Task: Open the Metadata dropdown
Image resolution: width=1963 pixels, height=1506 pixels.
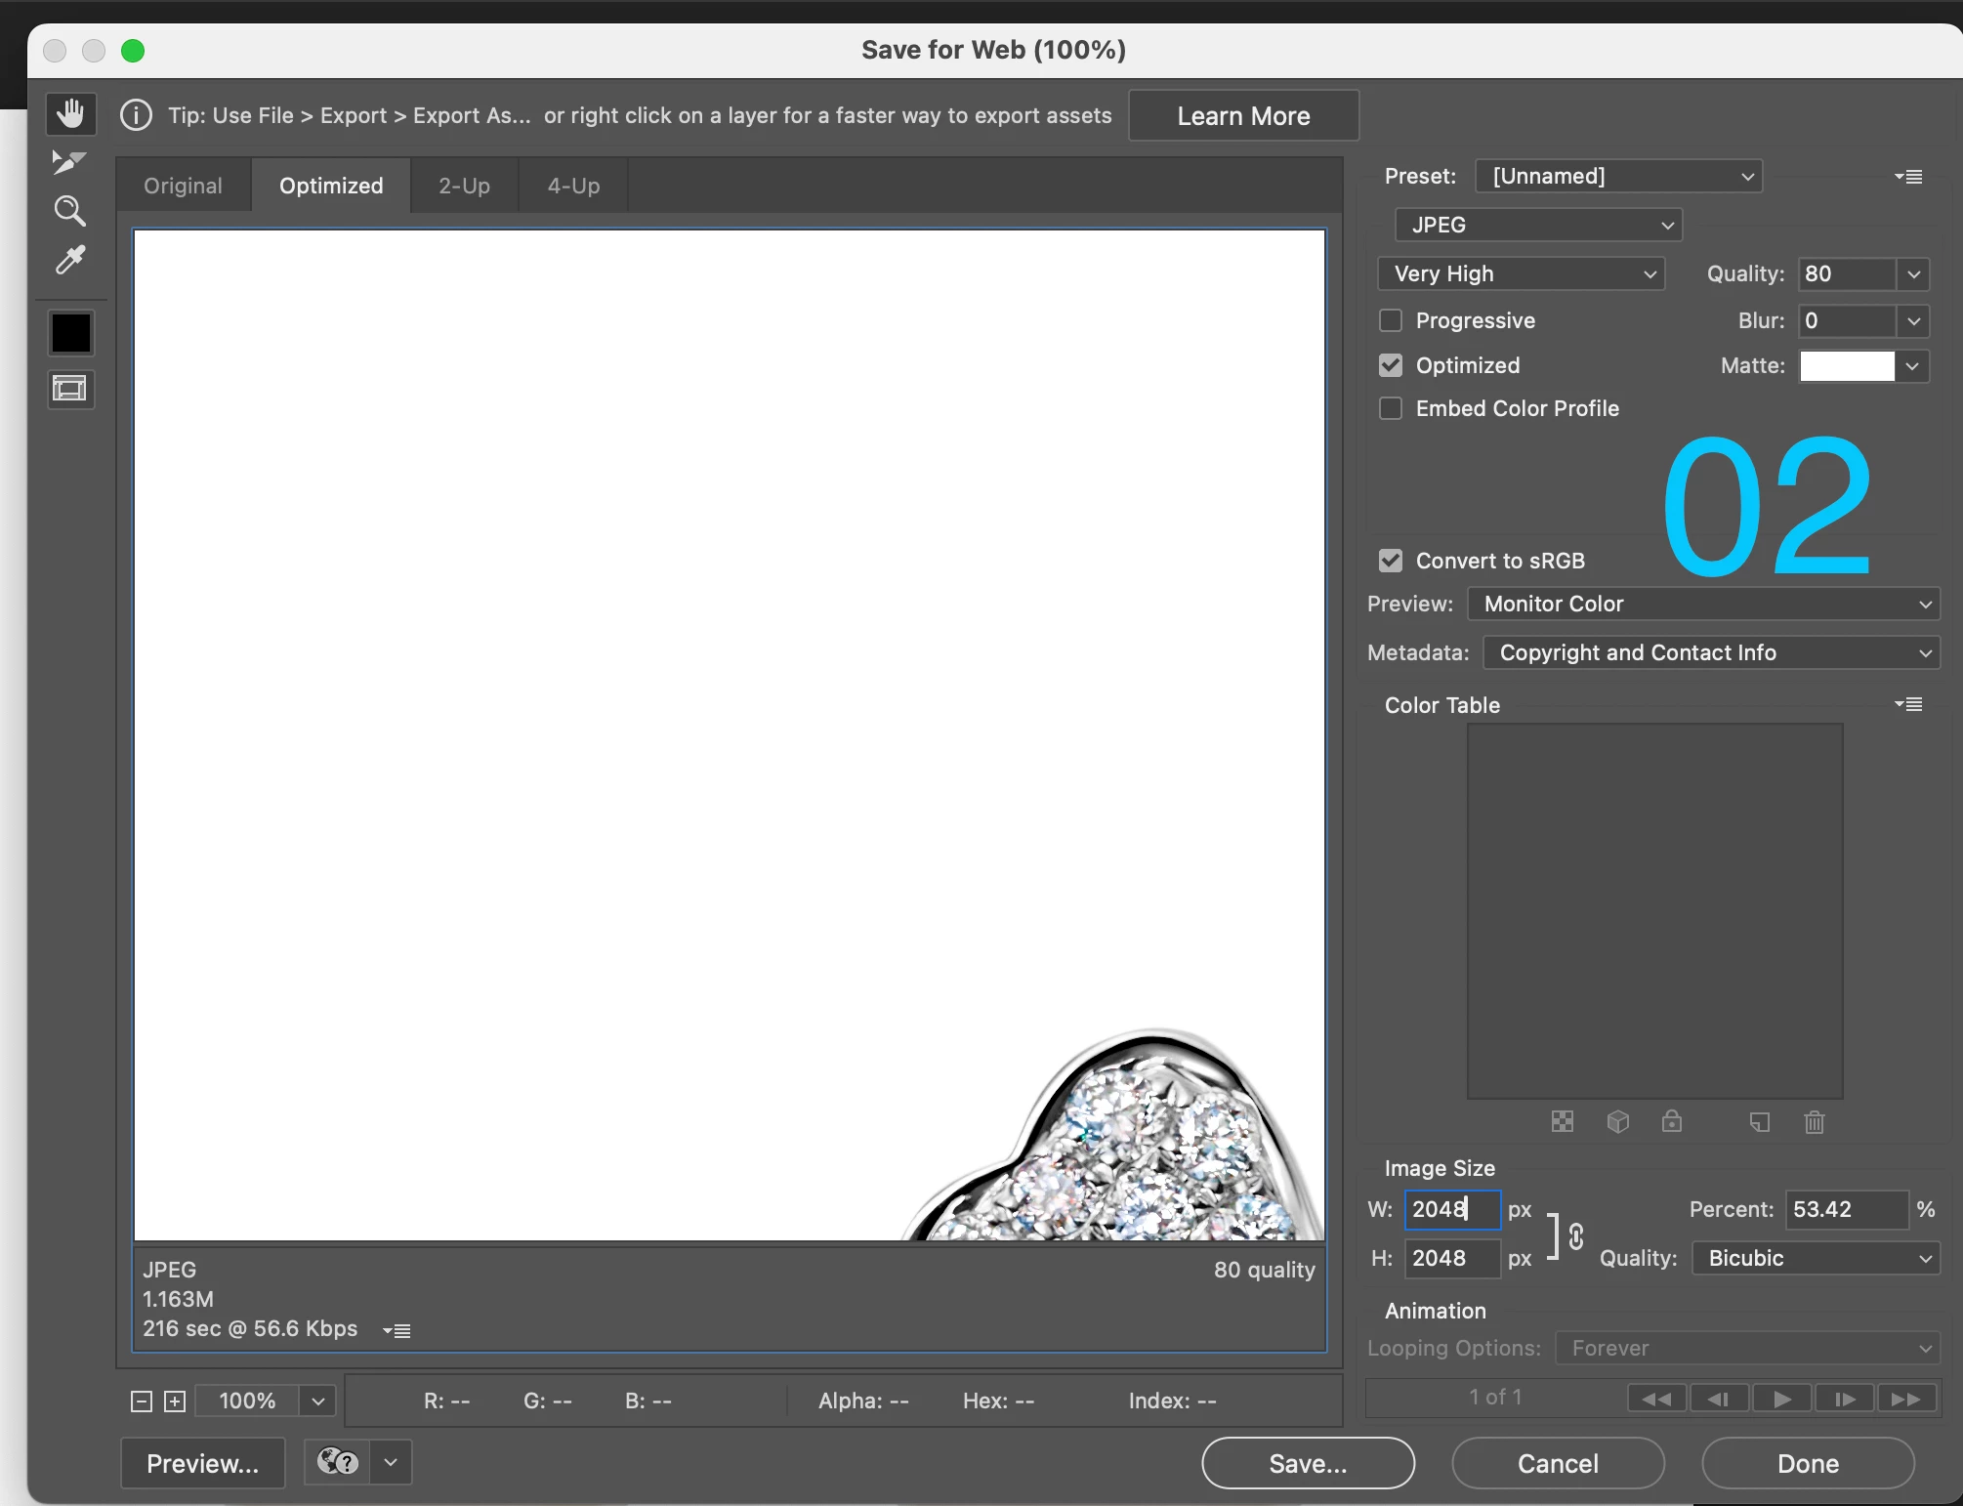Action: point(1710,652)
